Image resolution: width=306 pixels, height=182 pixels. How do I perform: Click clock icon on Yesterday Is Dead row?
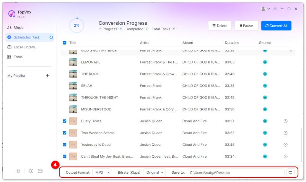tap(285, 145)
